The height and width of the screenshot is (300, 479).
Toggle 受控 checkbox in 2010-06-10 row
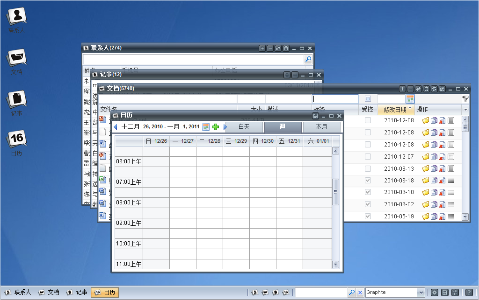tap(368, 192)
